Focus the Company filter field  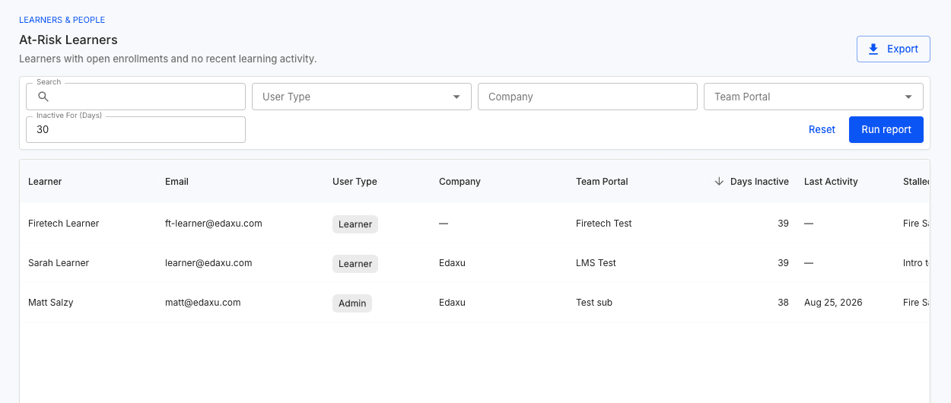[587, 97]
